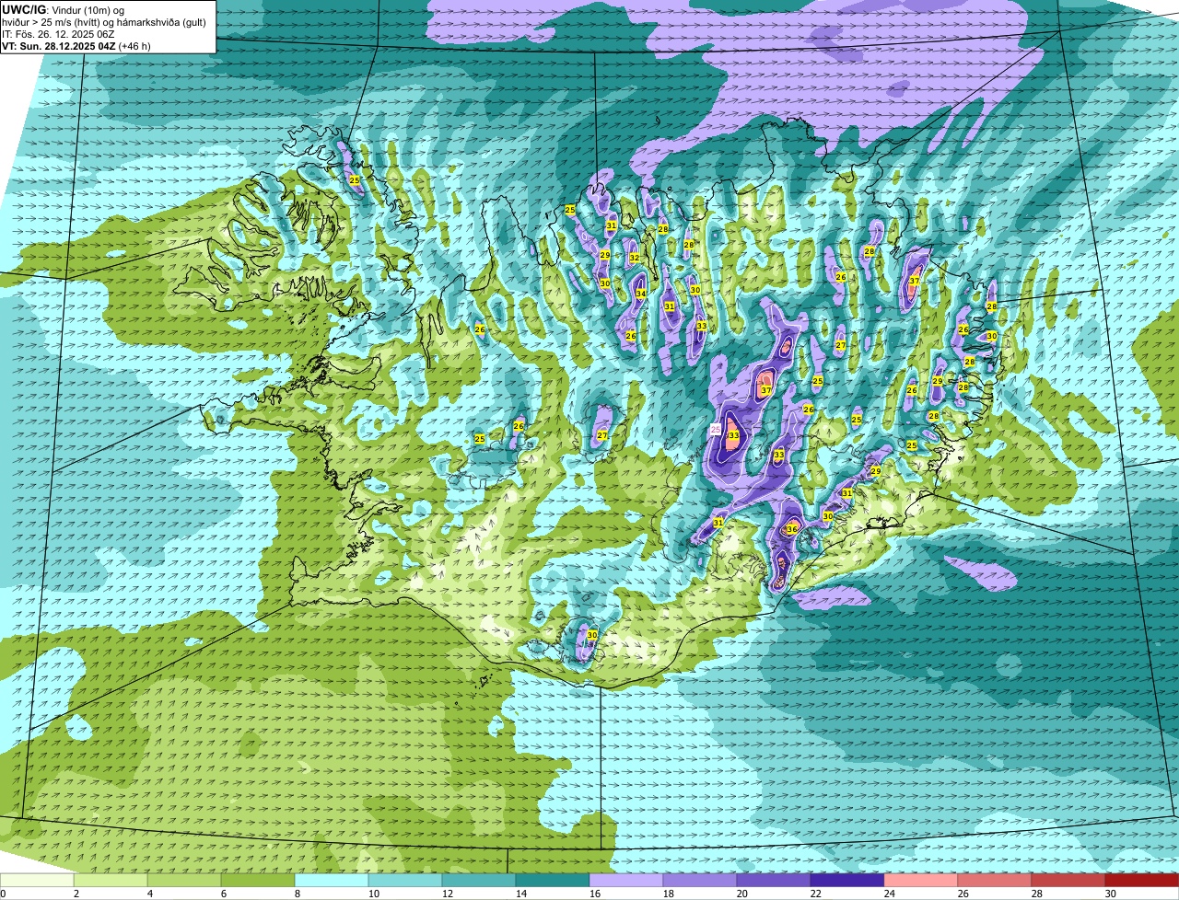Screen dimensions: 1179x900
Task: Click the legend scale tick label '20'
Action: tap(742, 894)
